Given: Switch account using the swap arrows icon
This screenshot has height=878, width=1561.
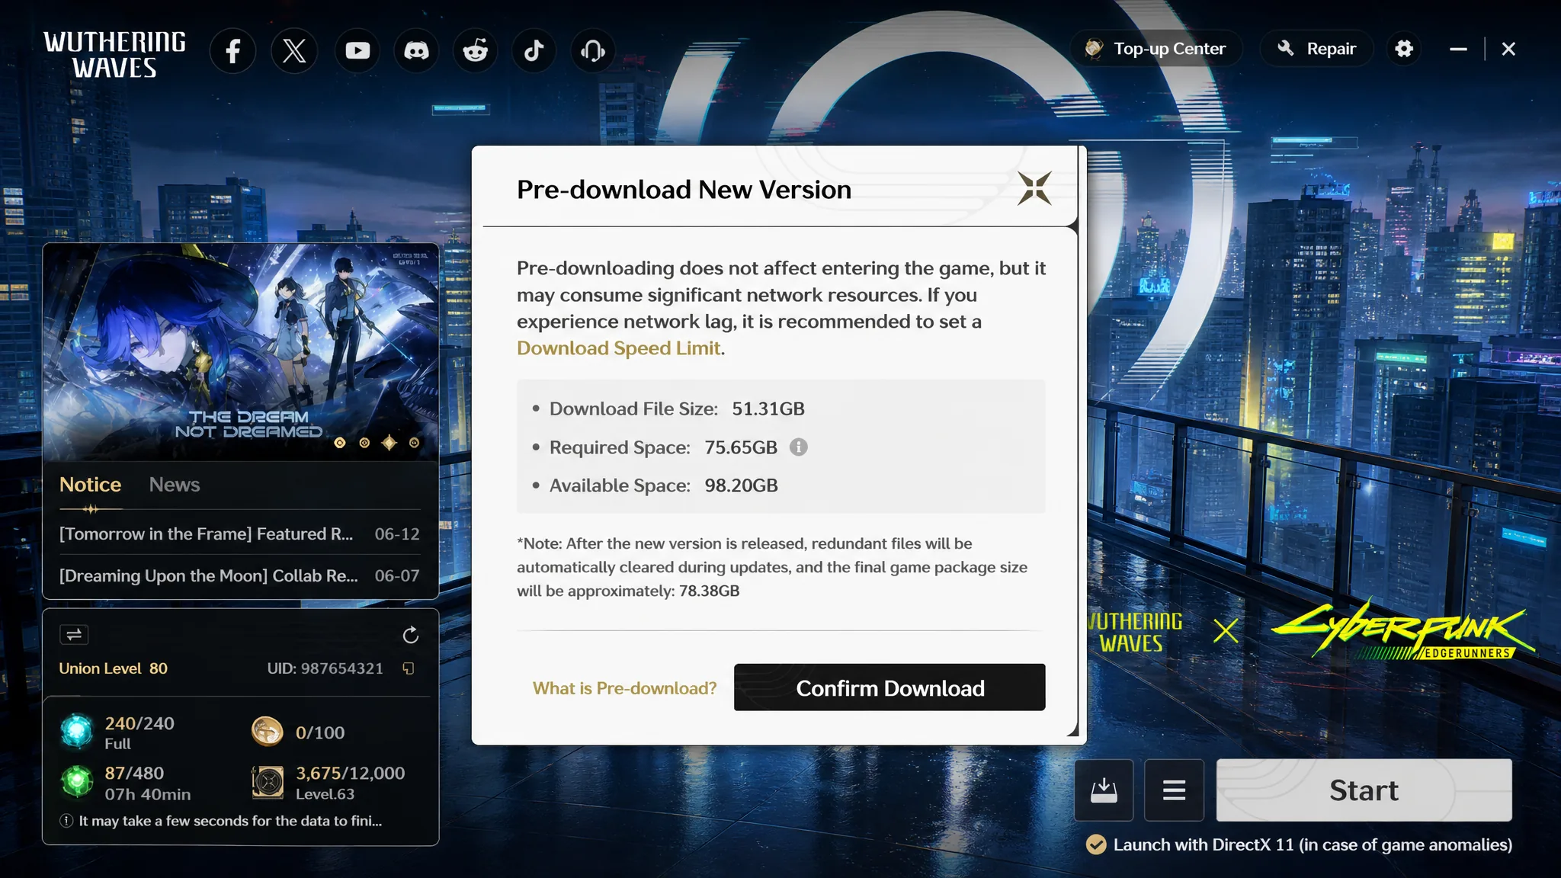Looking at the screenshot, I should tap(74, 634).
